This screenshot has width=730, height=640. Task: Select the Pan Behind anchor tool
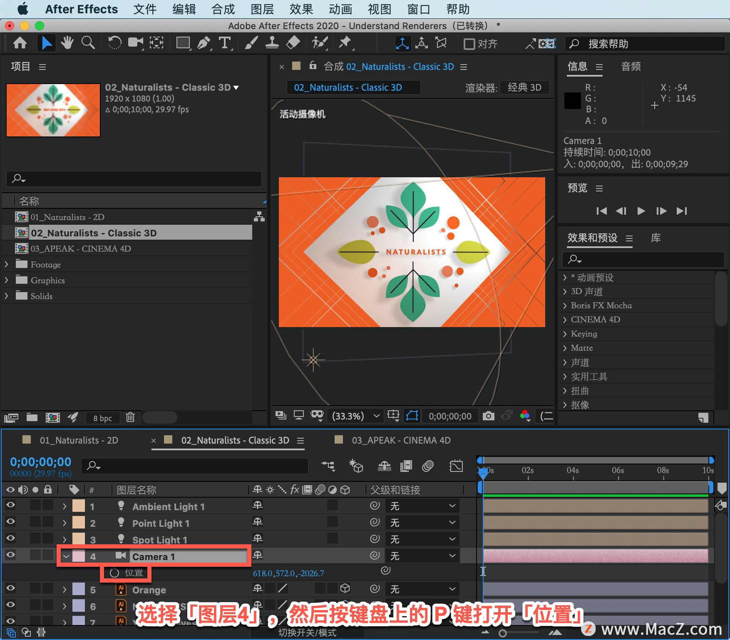tap(156, 43)
